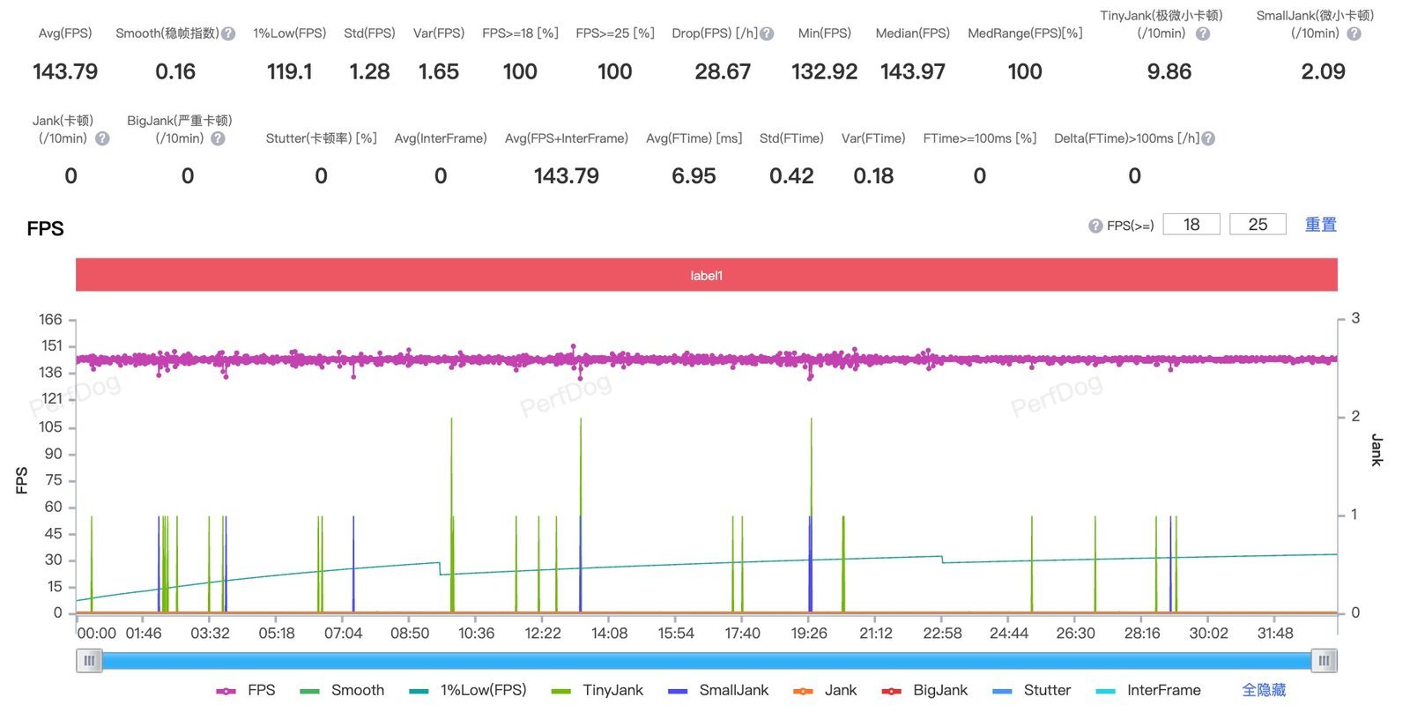Toggle 1%Low(FPS) legend entry
The image size is (1410, 712).
(468, 690)
